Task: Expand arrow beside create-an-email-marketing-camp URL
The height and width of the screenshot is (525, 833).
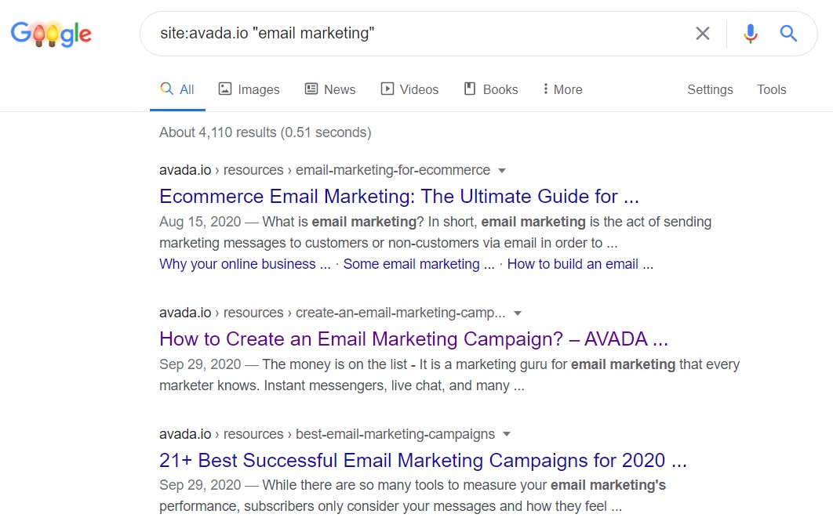Action: [x=518, y=313]
